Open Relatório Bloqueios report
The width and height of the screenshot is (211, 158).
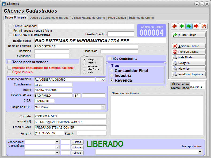189,74
